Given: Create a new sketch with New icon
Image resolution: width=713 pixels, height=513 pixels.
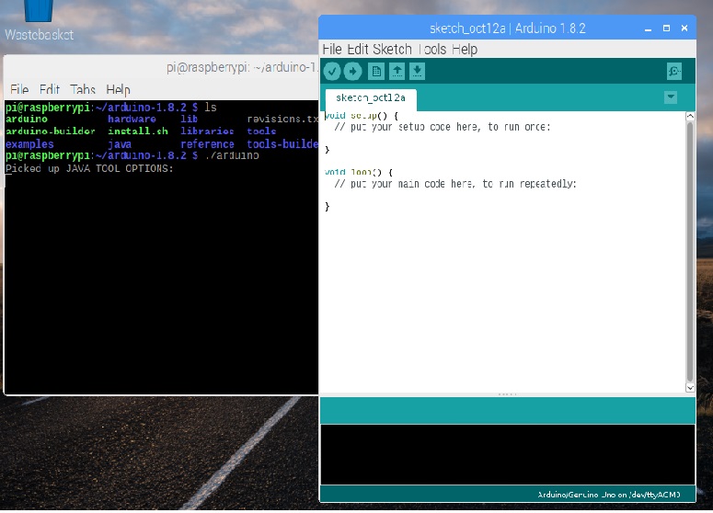Looking at the screenshot, I should pyautogui.click(x=376, y=72).
